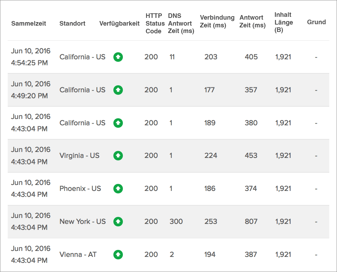Image resolution: width=337 pixels, height=272 pixels.
Task: Select the DNS Antwort Zeit header
Action: pos(181,24)
